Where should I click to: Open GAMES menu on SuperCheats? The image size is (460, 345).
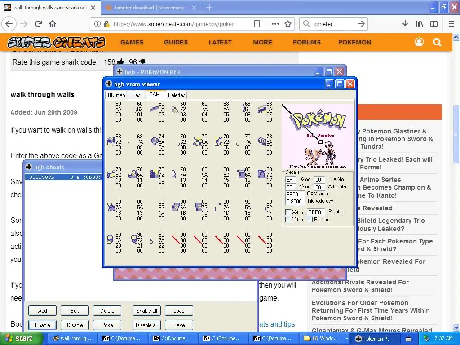coord(132,42)
